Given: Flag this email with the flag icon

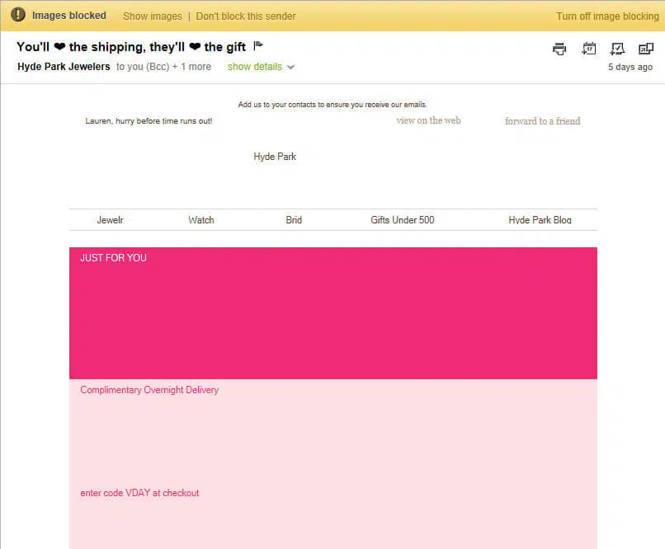Looking at the screenshot, I should click(x=258, y=46).
